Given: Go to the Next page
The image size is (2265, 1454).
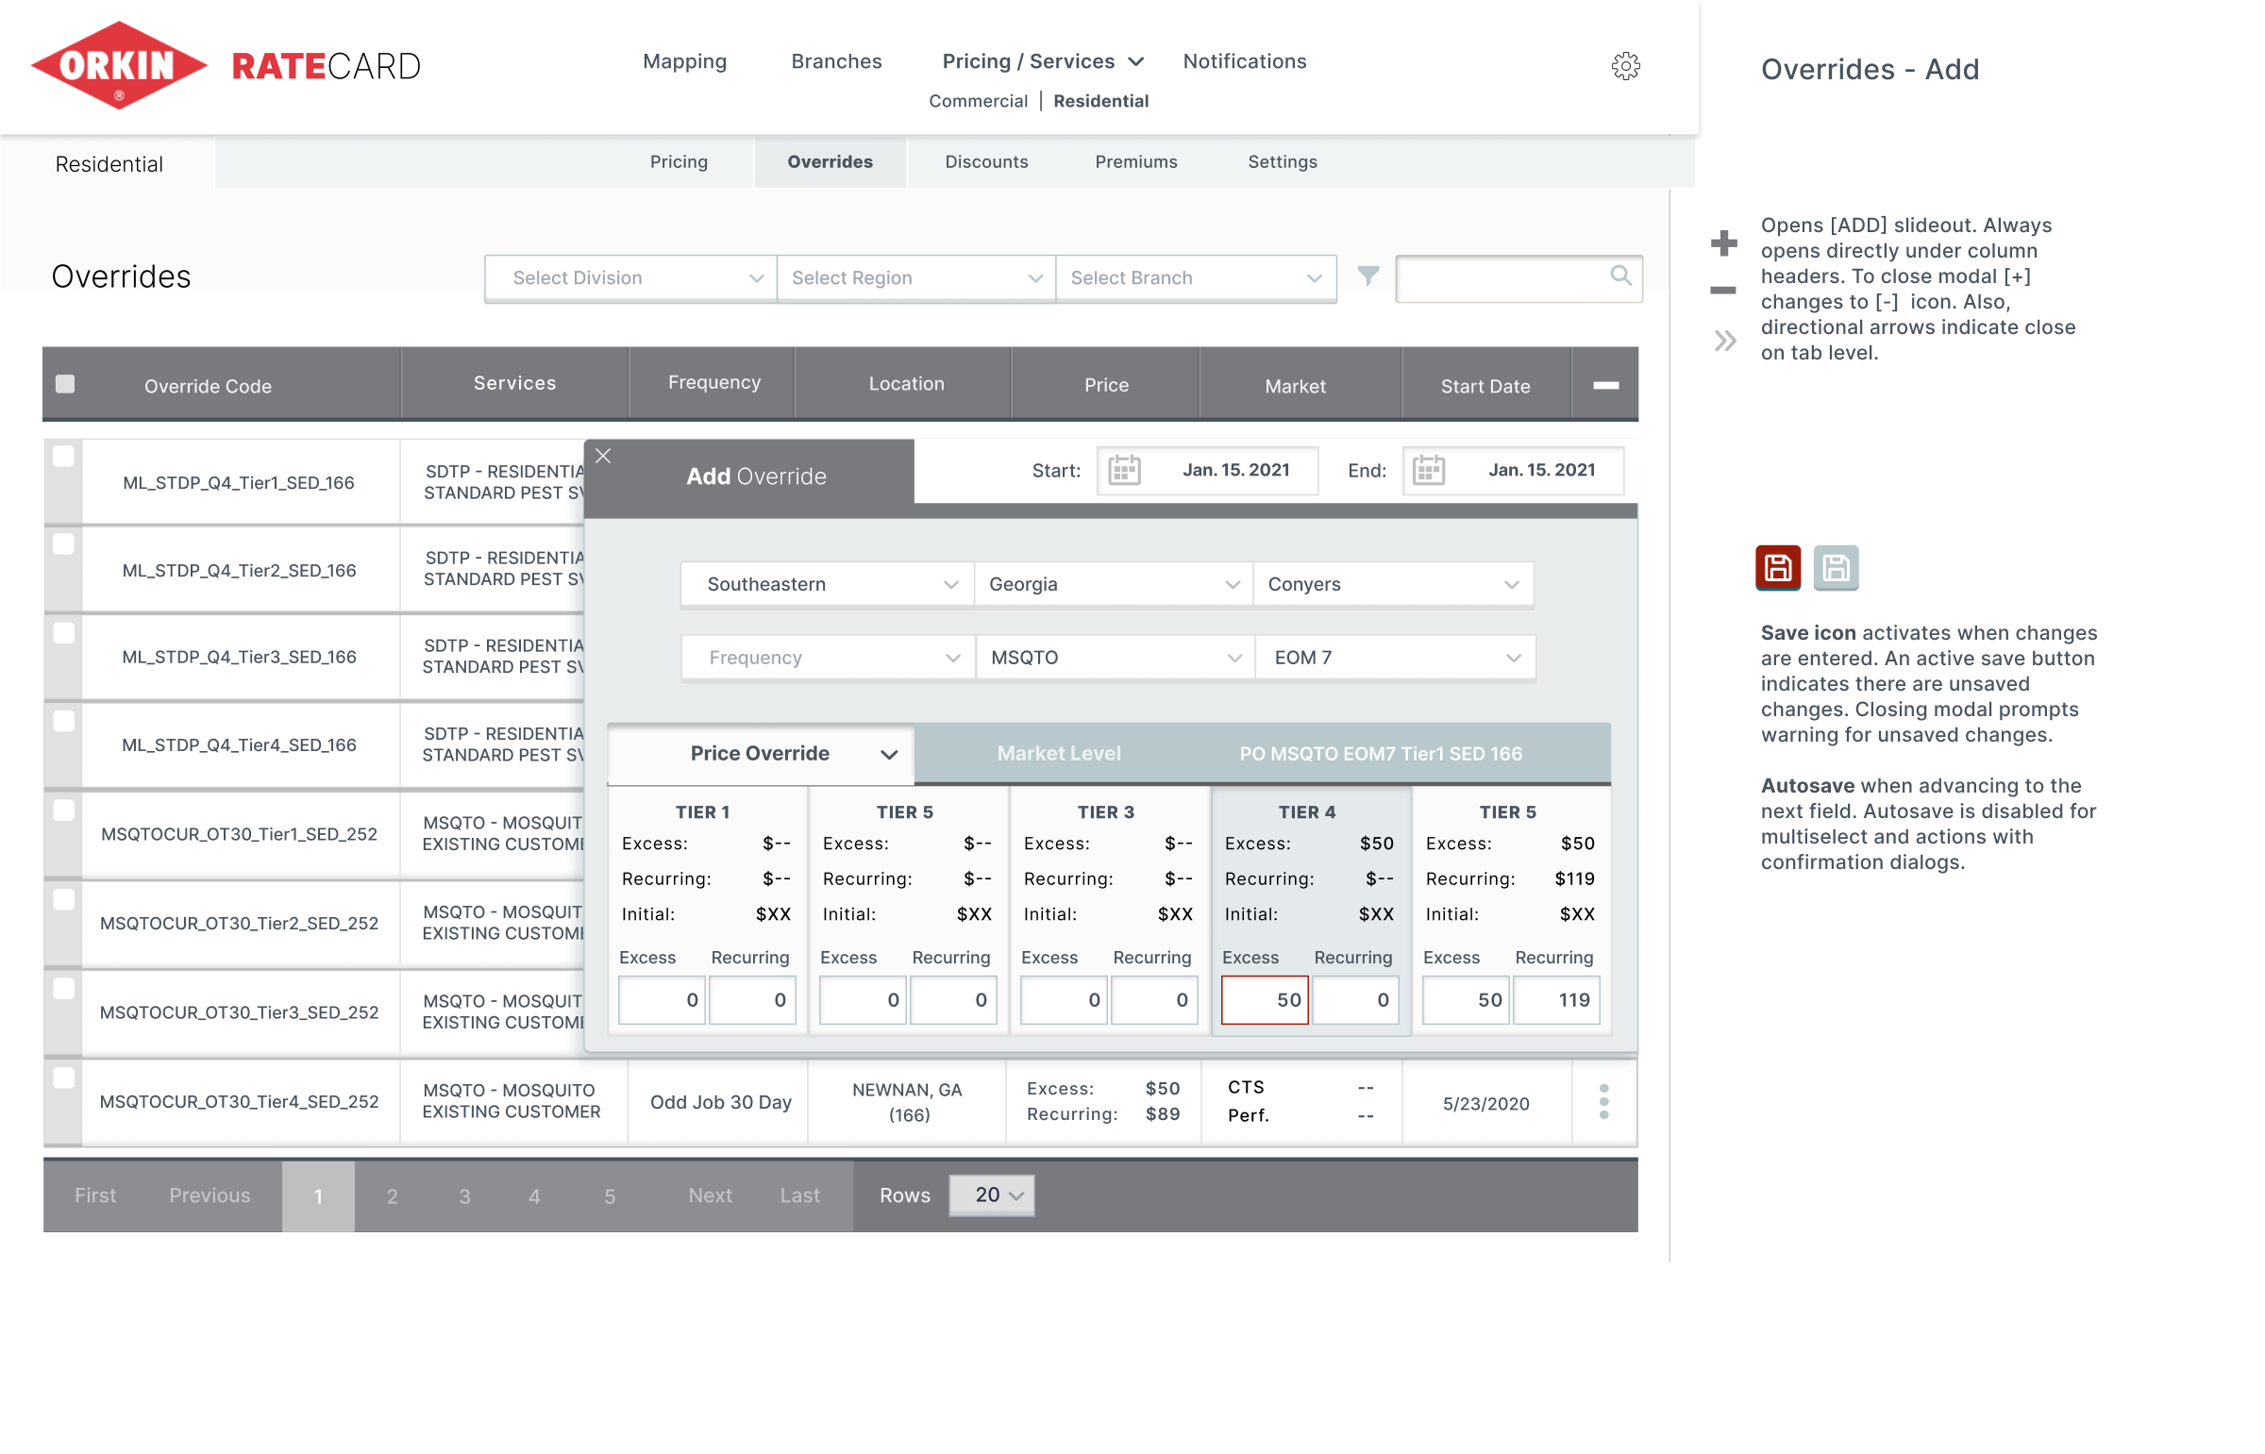Looking at the screenshot, I should pyautogui.click(x=709, y=1195).
